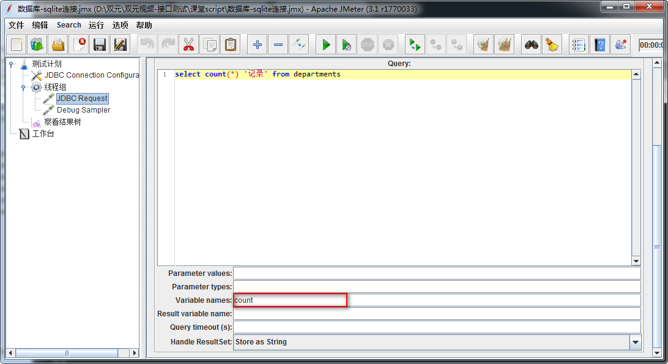The height and width of the screenshot is (364, 668).
Task: Click the Parameter values field
Action: (x=437, y=273)
